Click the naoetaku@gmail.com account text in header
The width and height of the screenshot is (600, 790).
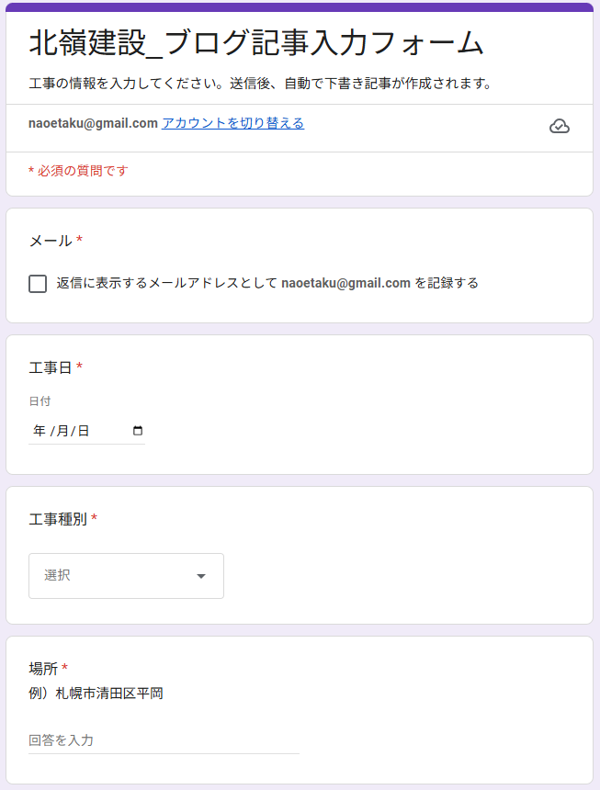(93, 123)
